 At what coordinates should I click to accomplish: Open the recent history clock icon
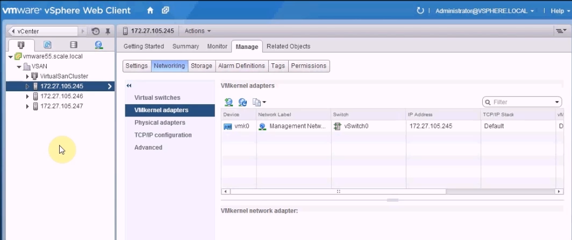pyautogui.click(x=96, y=31)
